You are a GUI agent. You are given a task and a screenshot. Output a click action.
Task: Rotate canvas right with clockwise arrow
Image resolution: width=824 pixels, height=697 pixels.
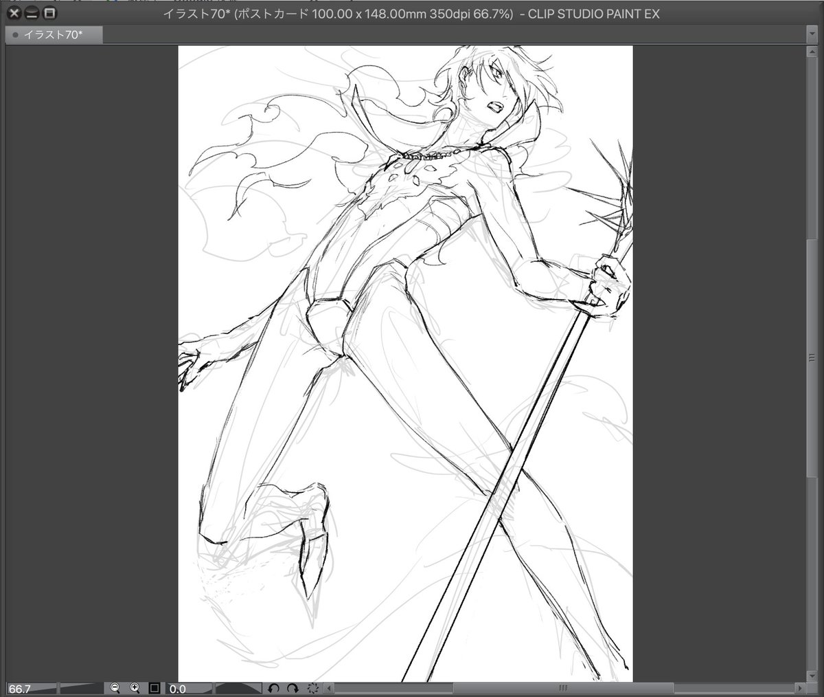[293, 688]
